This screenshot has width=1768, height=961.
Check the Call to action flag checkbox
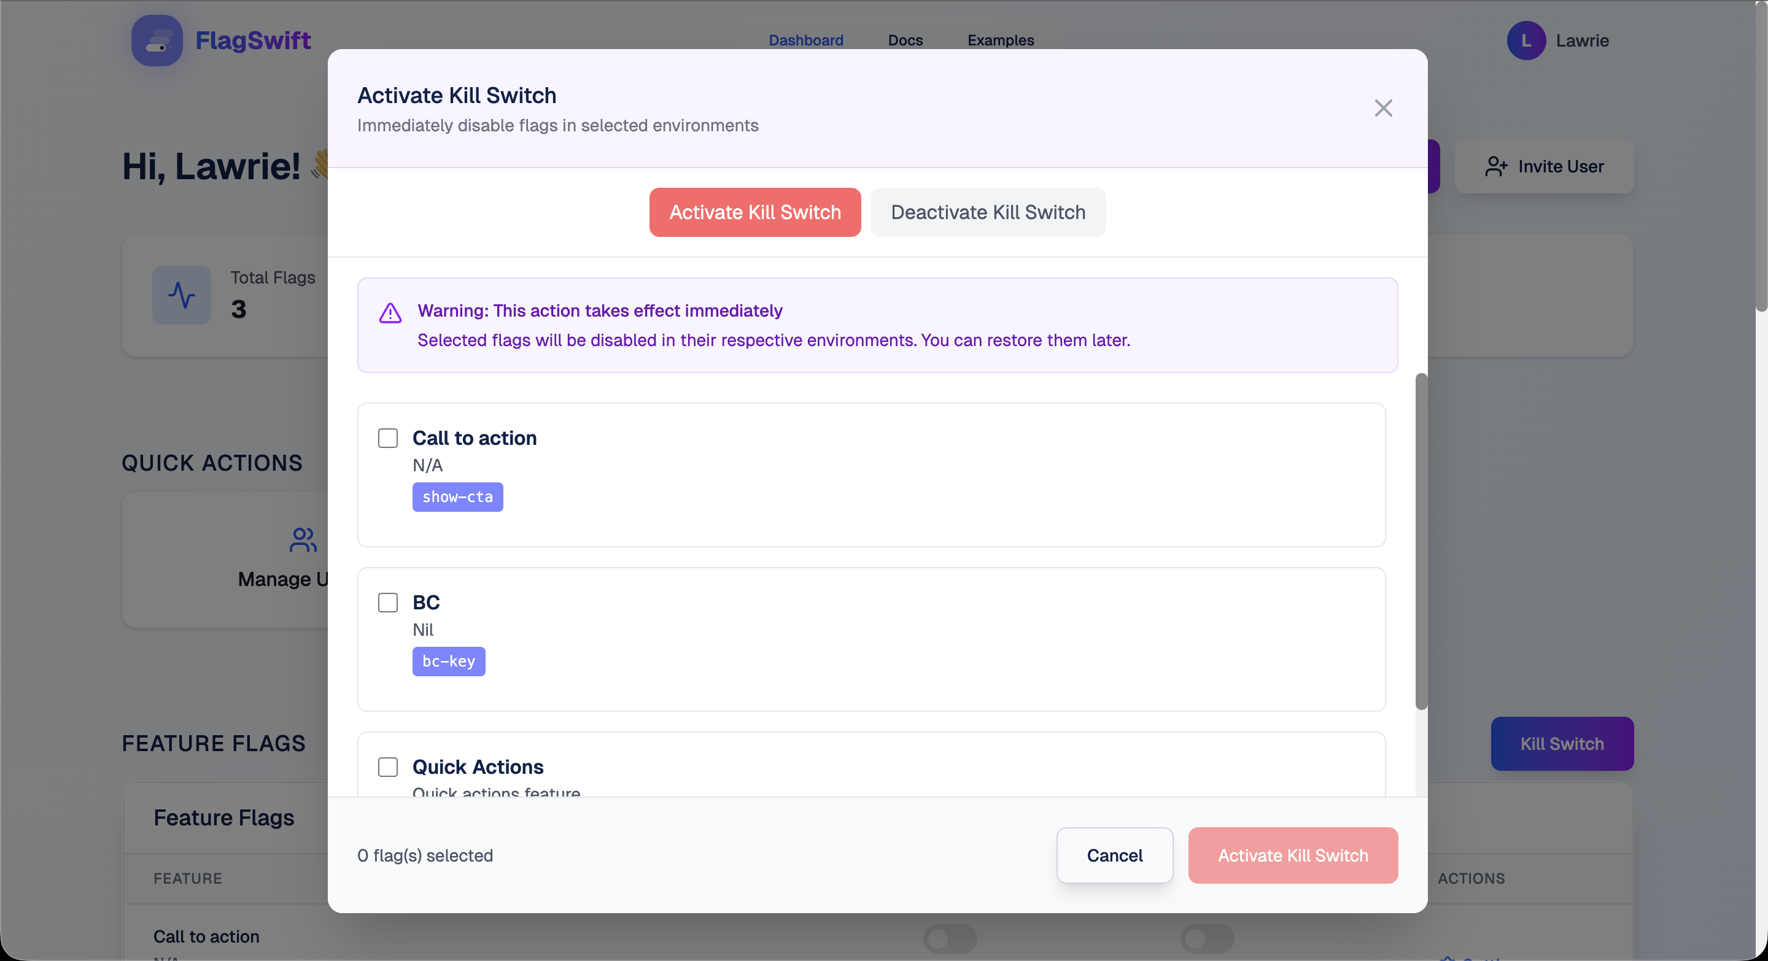pyautogui.click(x=388, y=438)
